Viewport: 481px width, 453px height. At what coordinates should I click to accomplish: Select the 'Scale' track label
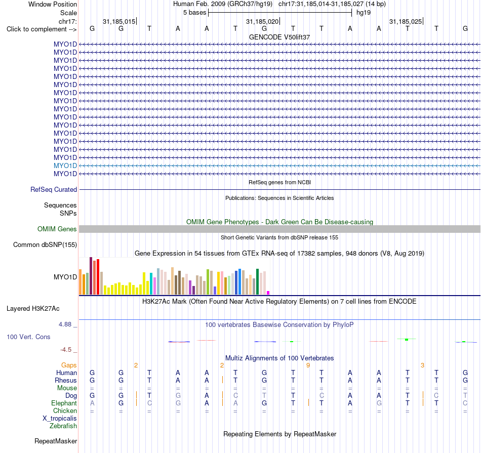click(68, 13)
